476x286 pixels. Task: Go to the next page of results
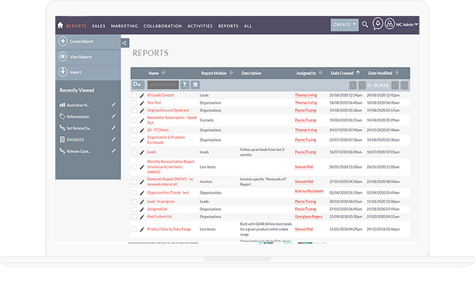395,85
